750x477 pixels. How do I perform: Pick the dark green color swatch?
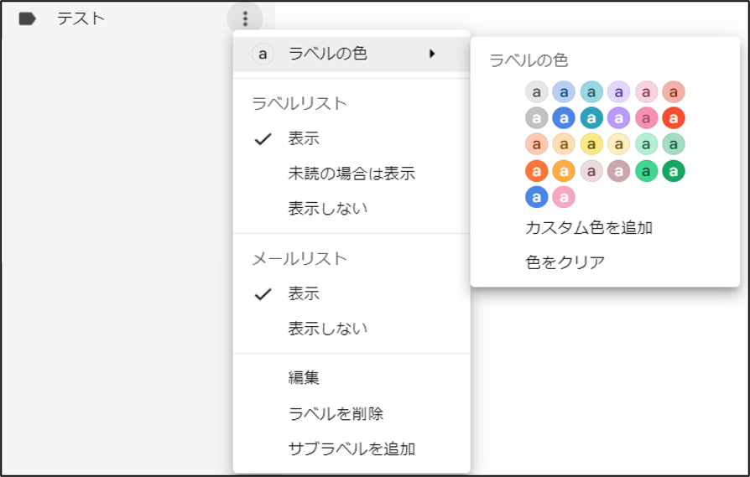pyautogui.click(x=674, y=171)
